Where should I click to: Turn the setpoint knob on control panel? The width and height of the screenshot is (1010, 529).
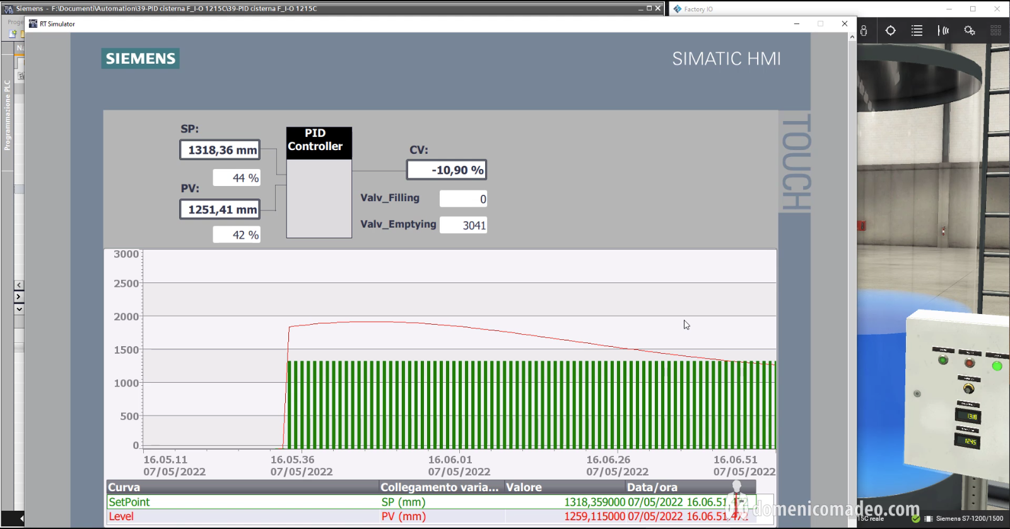tap(968, 388)
